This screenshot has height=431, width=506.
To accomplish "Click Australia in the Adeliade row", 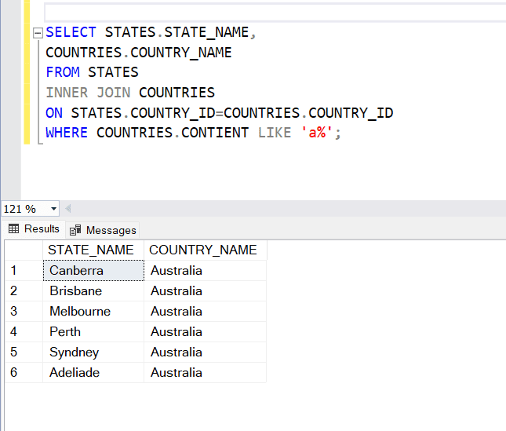I will pyautogui.click(x=206, y=372).
